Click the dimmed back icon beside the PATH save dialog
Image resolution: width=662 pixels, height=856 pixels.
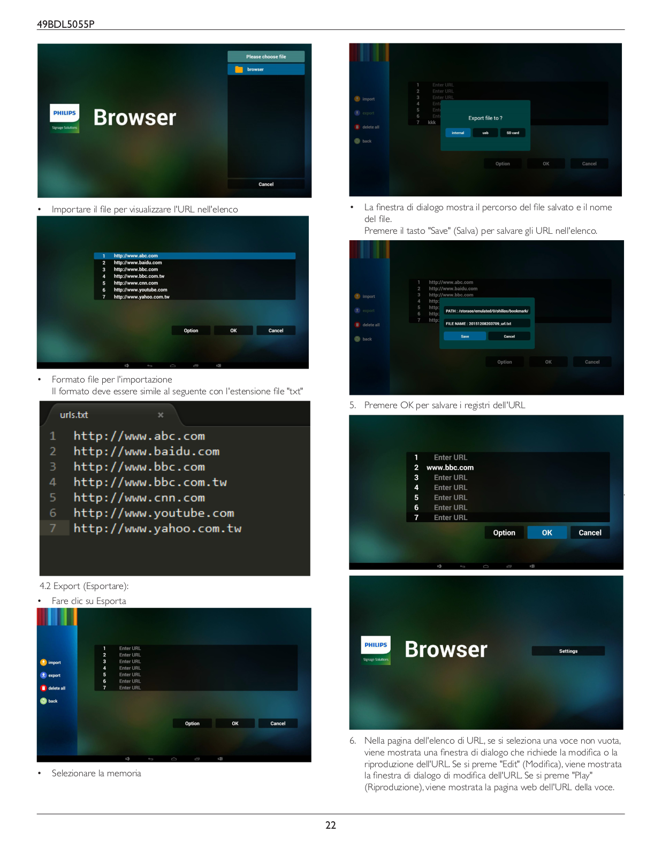(357, 339)
